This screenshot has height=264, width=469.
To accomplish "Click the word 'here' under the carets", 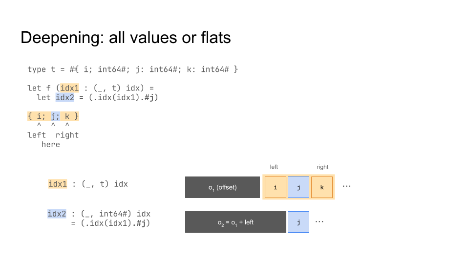I will coord(51,145).
